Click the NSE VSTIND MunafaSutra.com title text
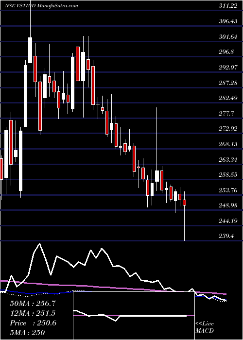 point(41,6)
